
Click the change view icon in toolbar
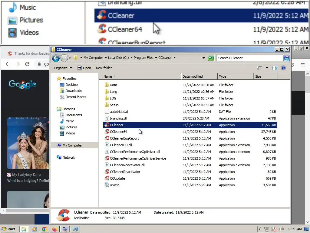point(259,68)
